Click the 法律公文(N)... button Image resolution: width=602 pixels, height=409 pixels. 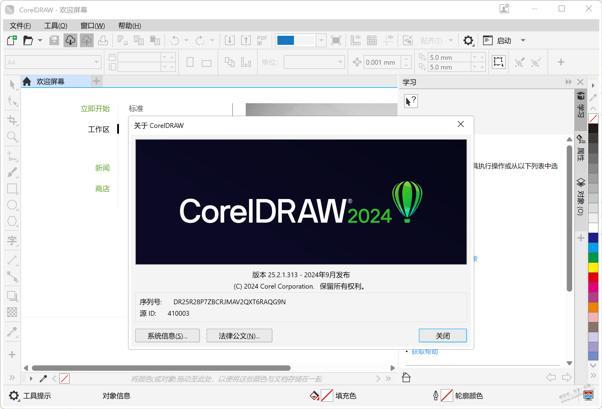point(239,336)
